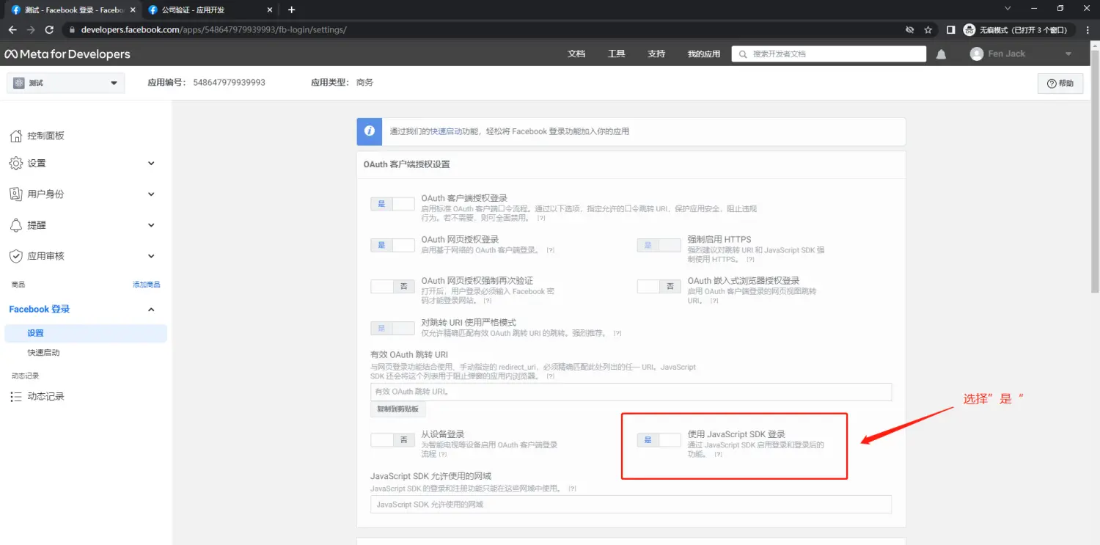This screenshot has height=545, width=1100.
Task: Toggle OAuth 网页授权登录 switch
Action: [392, 245]
